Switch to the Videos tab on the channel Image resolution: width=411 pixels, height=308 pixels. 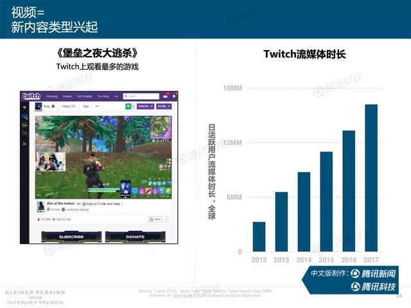click(x=69, y=107)
